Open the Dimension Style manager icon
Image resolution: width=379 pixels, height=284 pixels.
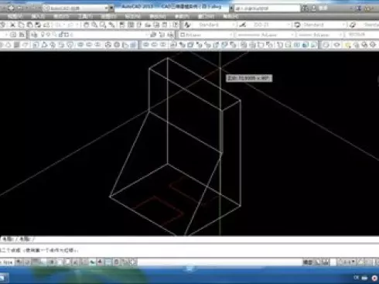pyautogui.click(x=243, y=25)
